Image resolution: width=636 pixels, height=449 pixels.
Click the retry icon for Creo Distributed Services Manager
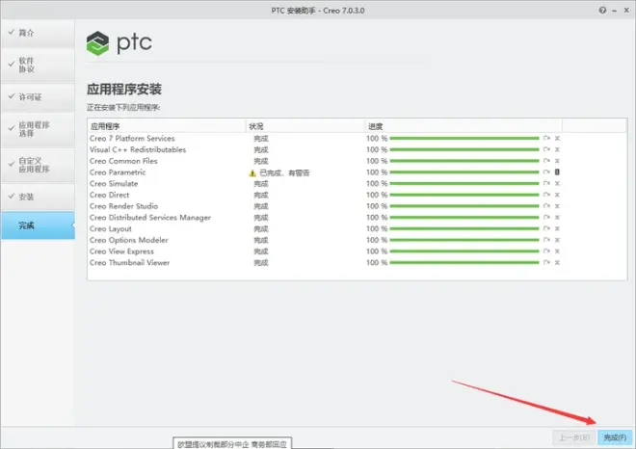click(x=546, y=218)
